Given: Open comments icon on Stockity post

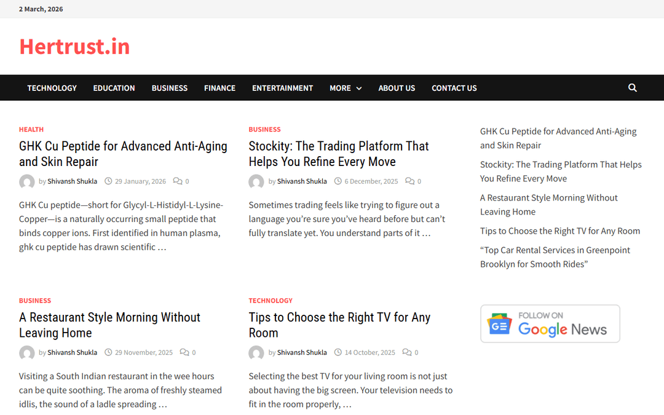Looking at the screenshot, I should pyautogui.click(x=409, y=181).
